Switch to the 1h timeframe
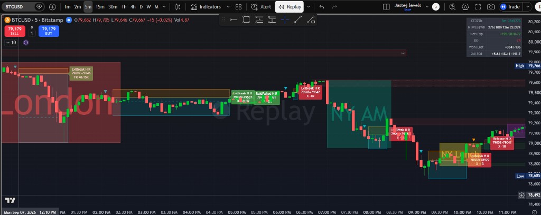 click(x=124, y=6)
